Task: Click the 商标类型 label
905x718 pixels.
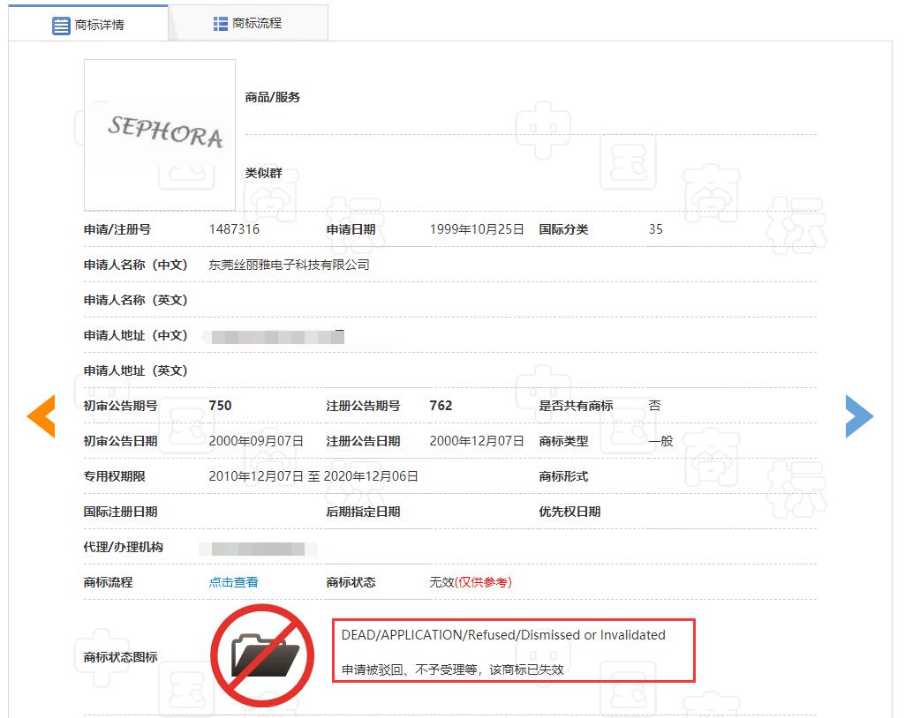Action: click(x=563, y=441)
